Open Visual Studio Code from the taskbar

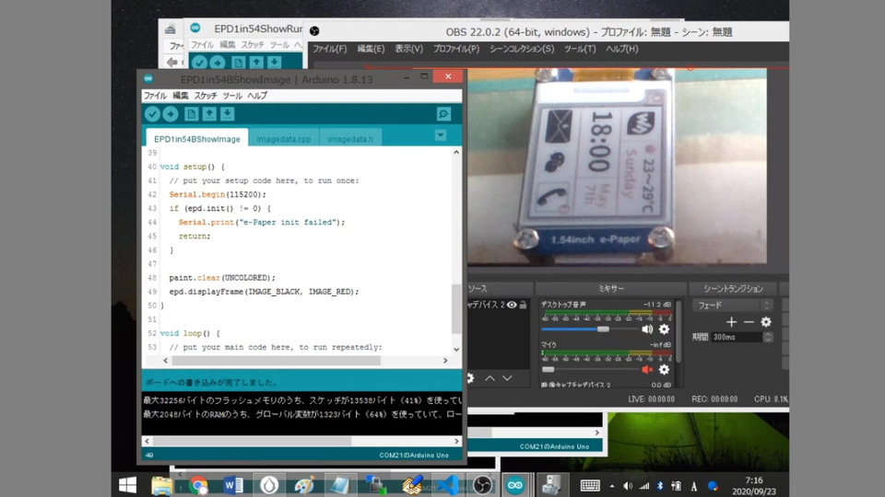(x=449, y=485)
